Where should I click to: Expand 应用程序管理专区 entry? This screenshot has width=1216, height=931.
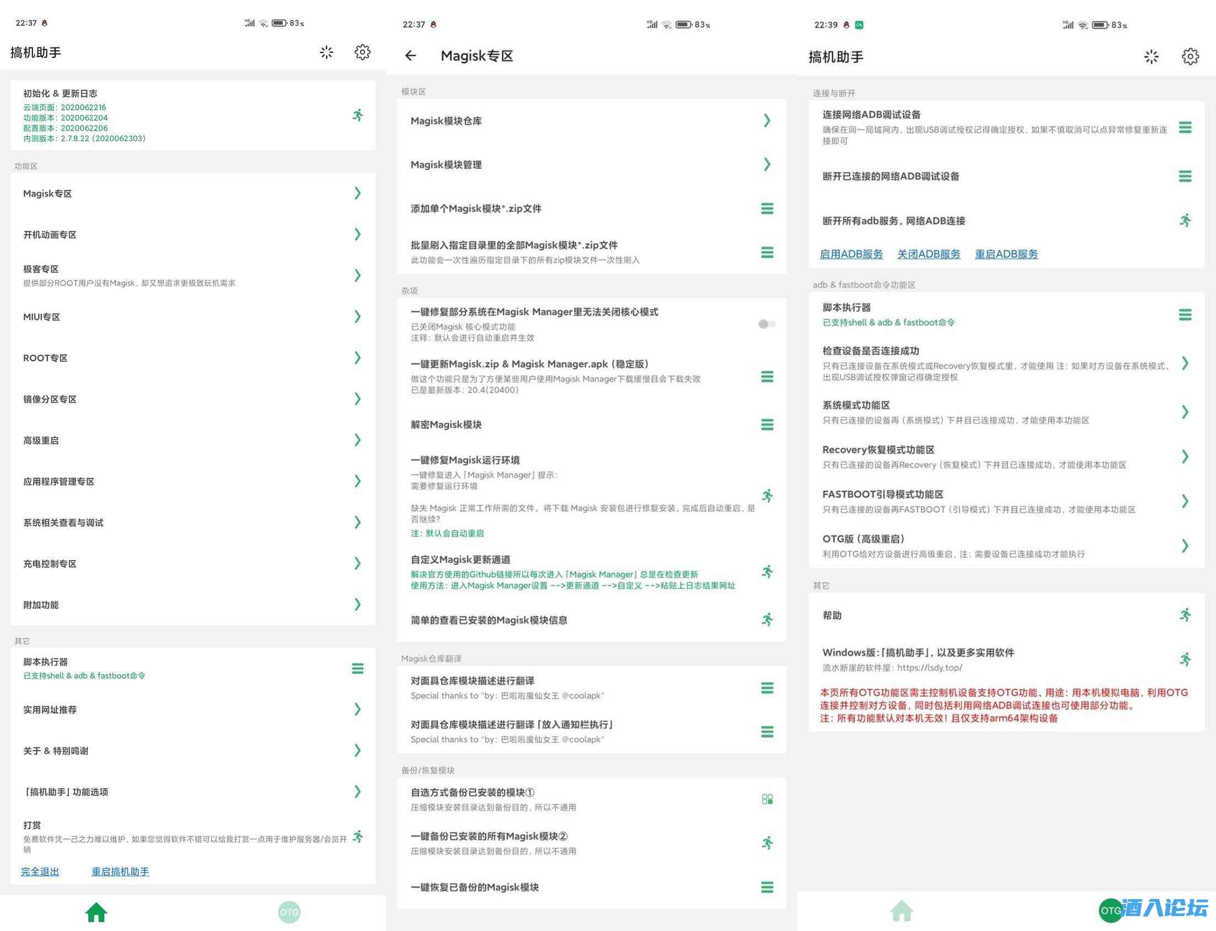point(192,481)
